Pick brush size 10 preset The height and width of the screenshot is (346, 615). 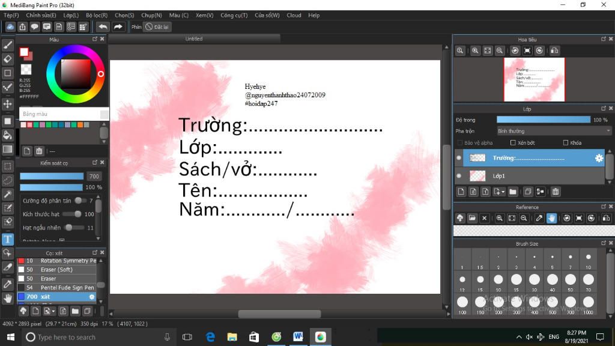tap(589, 261)
